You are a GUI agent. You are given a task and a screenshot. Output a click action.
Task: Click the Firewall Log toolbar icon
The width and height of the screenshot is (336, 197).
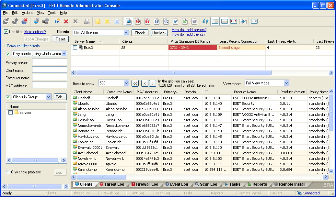147,21
